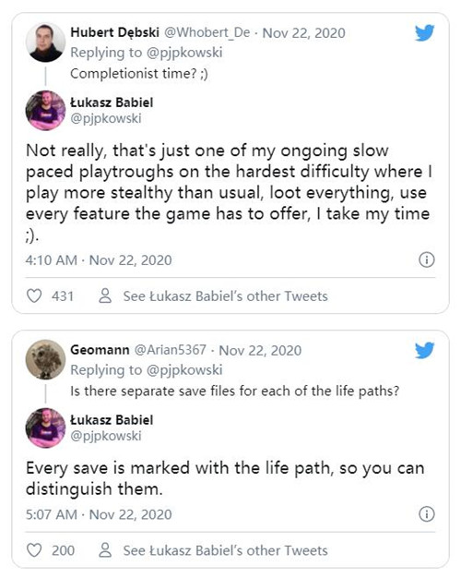Open Łukasz Babiel's avatar in first tweet
The height and width of the screenshot is (578, 461).
point(45,110)
